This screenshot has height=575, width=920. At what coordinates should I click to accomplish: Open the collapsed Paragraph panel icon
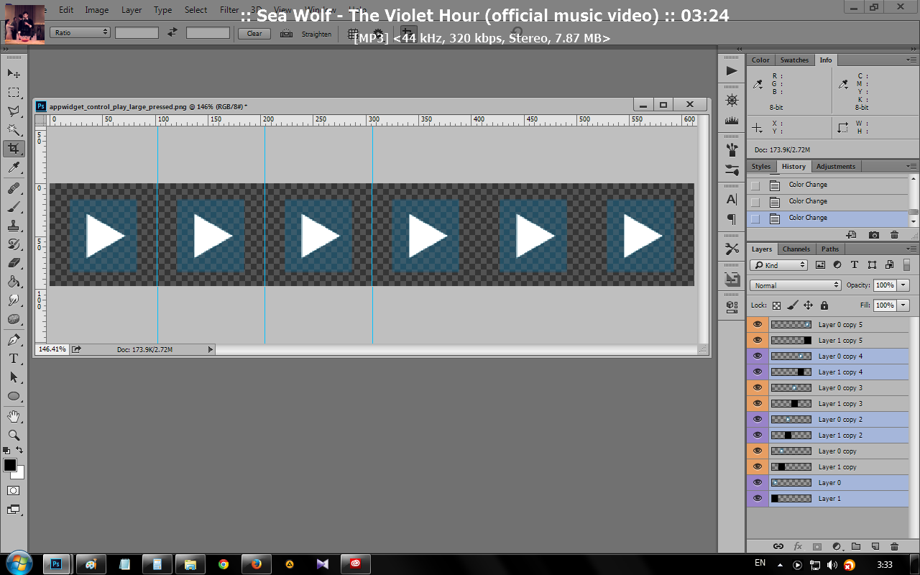732,219
